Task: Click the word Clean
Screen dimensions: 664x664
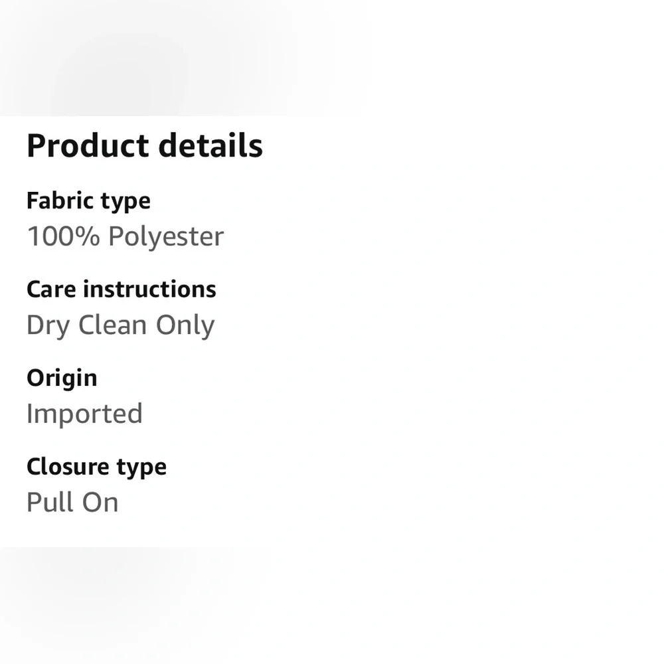Action: (112, 325)
